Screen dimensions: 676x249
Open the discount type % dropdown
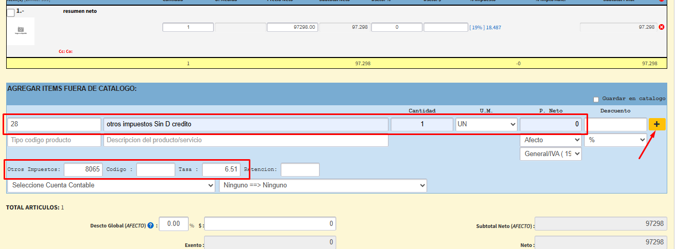(x=615, y=140)
